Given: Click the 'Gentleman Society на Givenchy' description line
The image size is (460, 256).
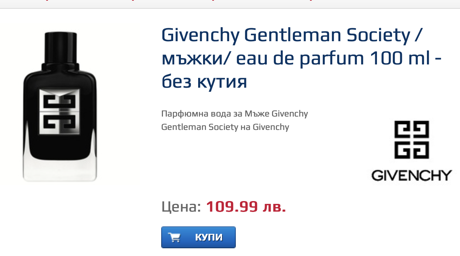Looking at the screenshot, I should tap(225, 127).
